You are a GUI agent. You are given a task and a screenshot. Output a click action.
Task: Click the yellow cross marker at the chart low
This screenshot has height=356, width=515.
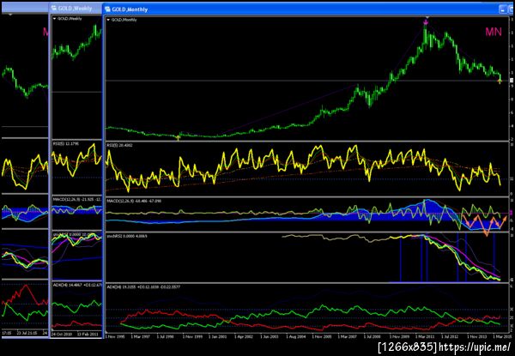[179, 136]
